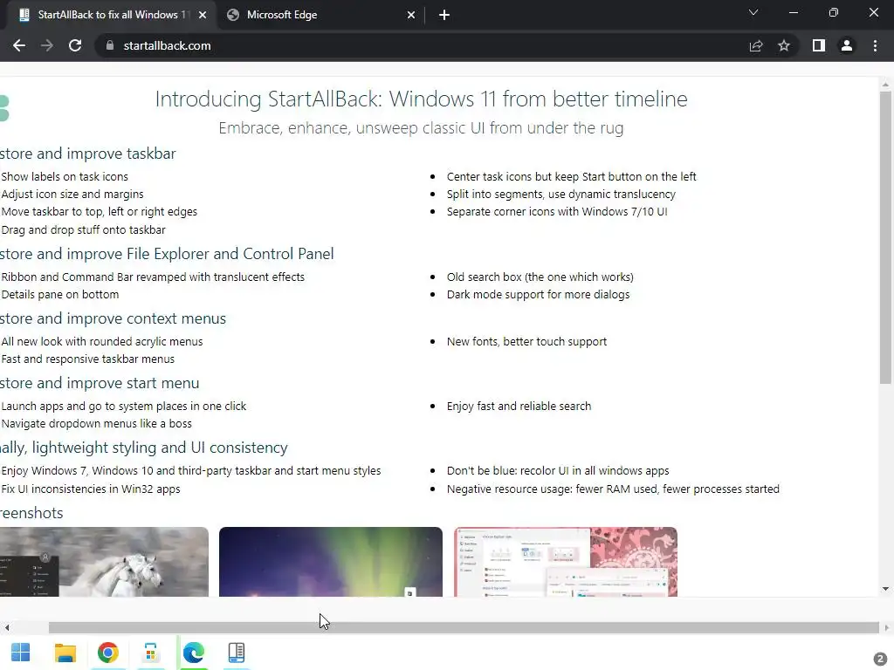Click the horizontal scrollbar thumb

[x=464, y=628]
